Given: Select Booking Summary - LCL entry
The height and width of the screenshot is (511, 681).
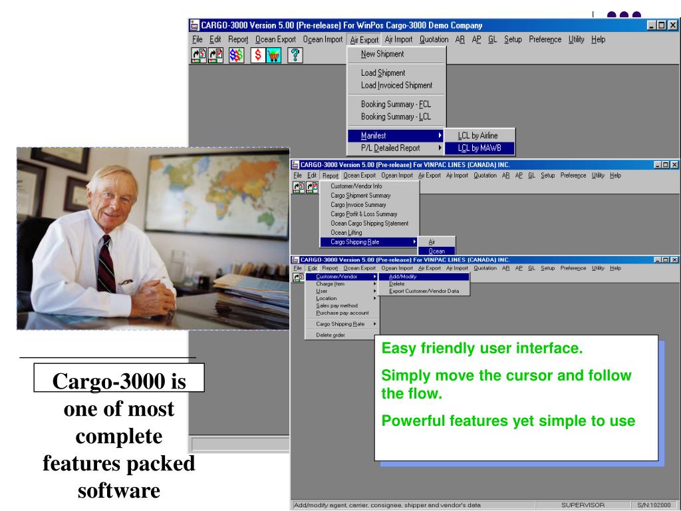Looking at the screenshot, I should tap(396, 116).
